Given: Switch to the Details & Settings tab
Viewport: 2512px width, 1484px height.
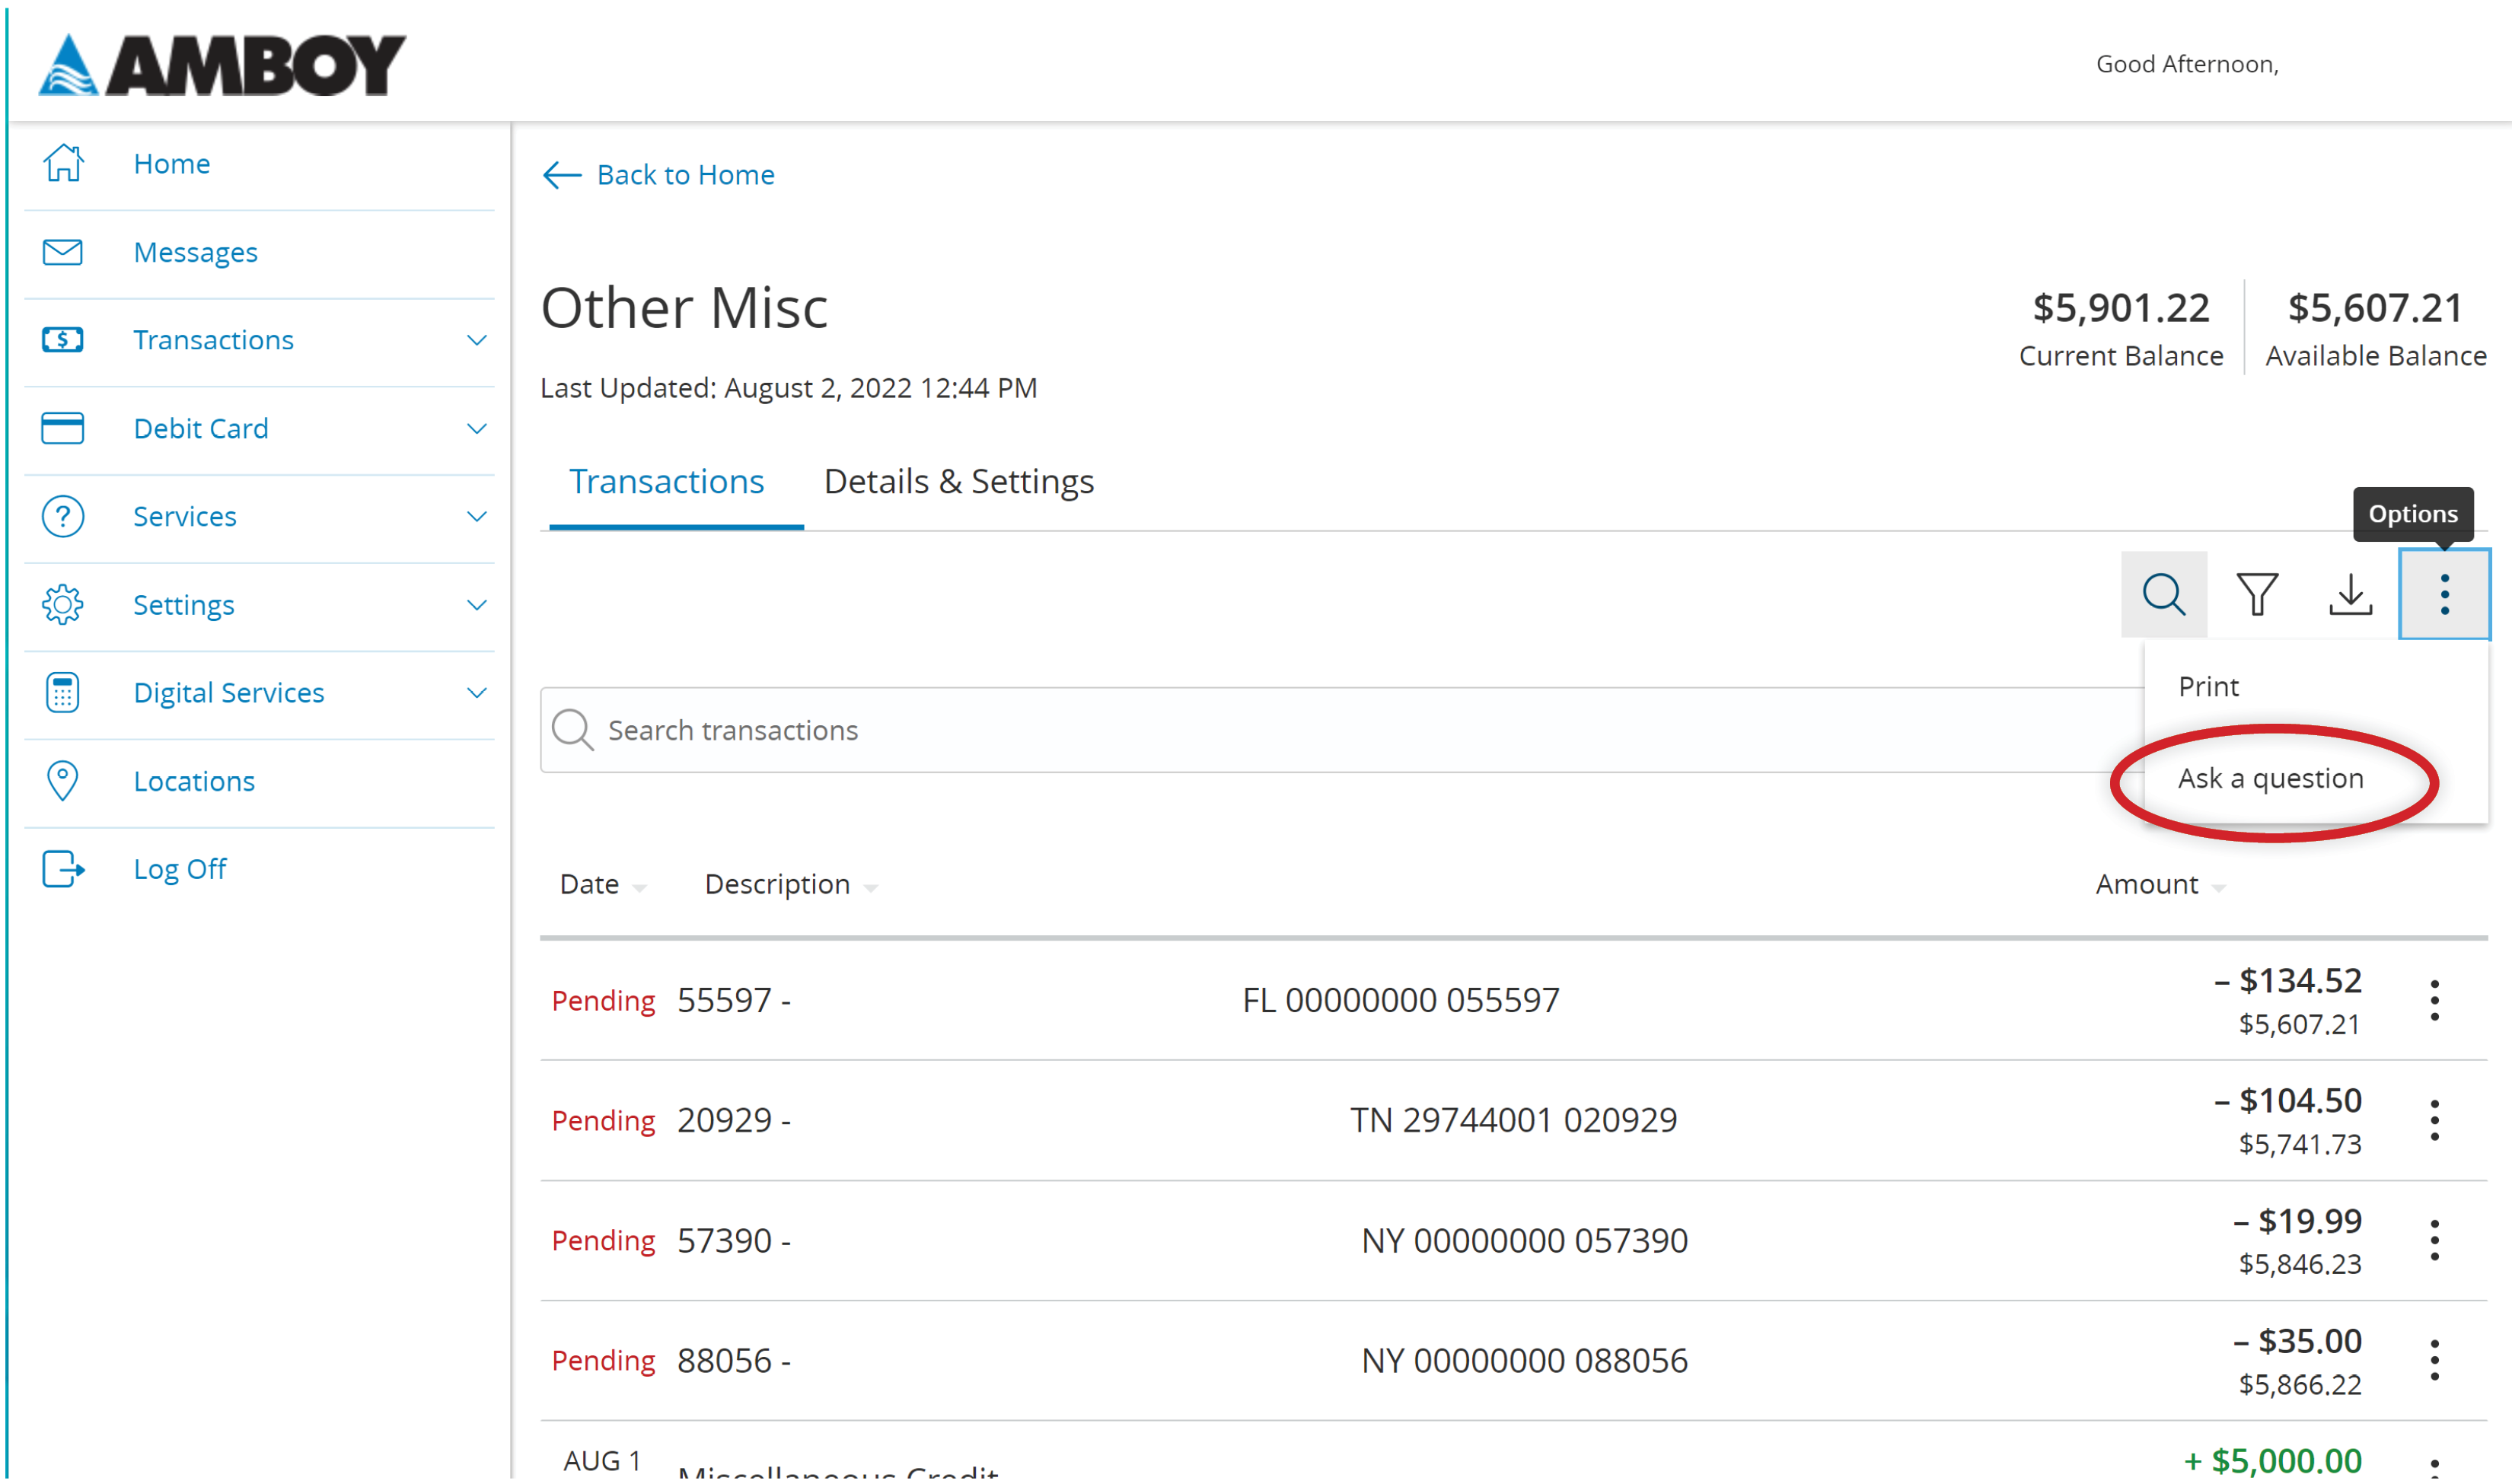Looking at the screenshot, I should (x=958, y=481).
